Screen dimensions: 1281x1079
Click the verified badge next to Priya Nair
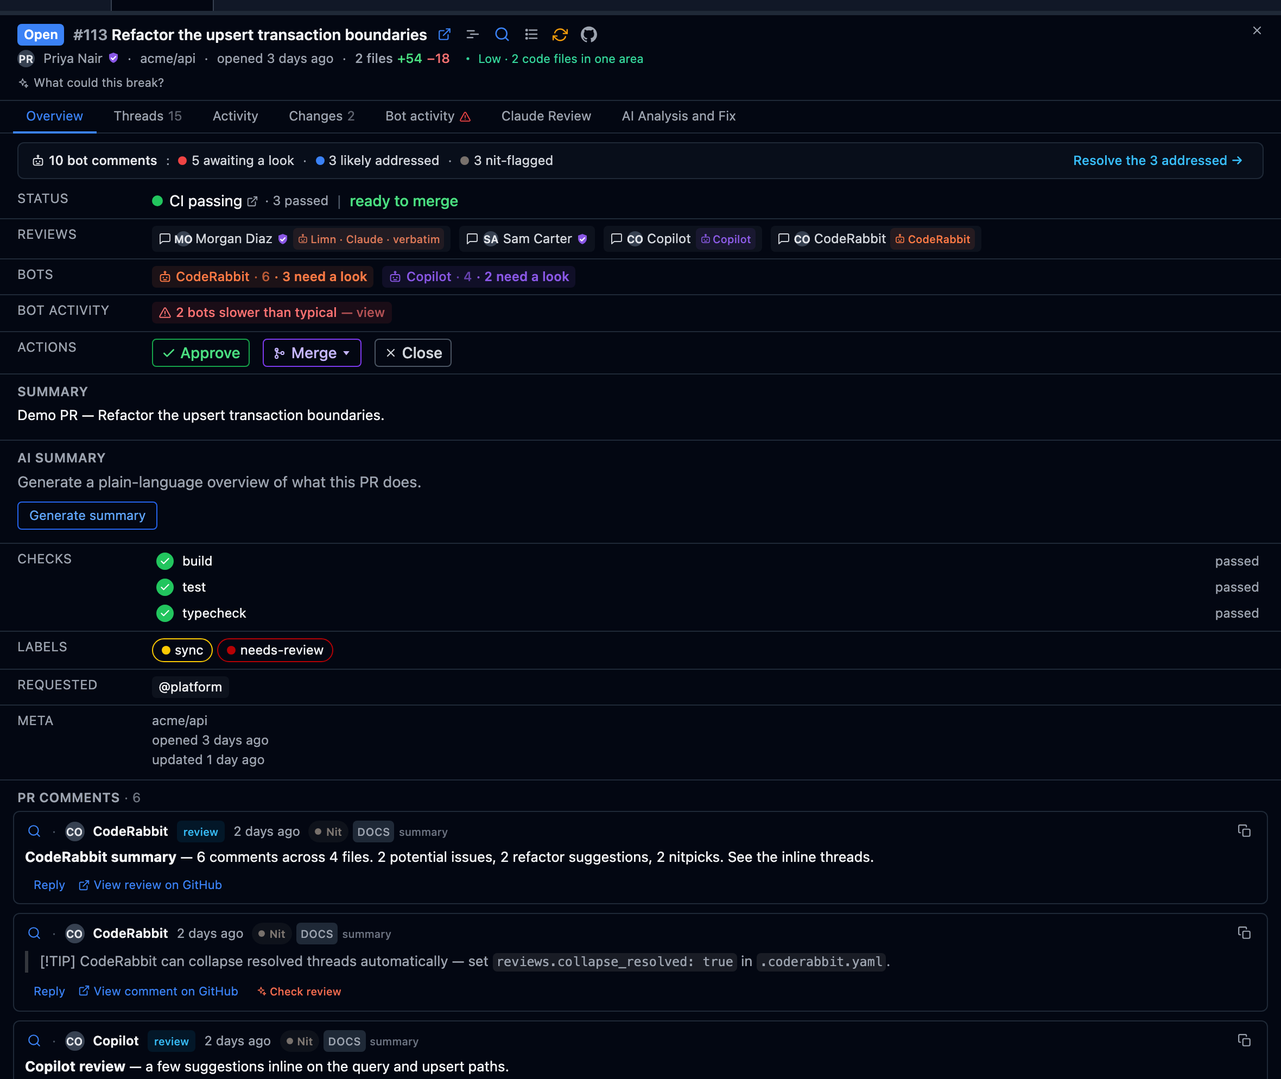(x=113, y=58)
